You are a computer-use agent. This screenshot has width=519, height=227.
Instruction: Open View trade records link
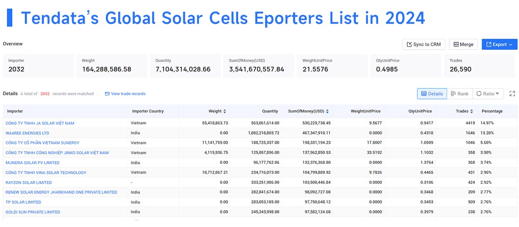[x=125, y=94]
